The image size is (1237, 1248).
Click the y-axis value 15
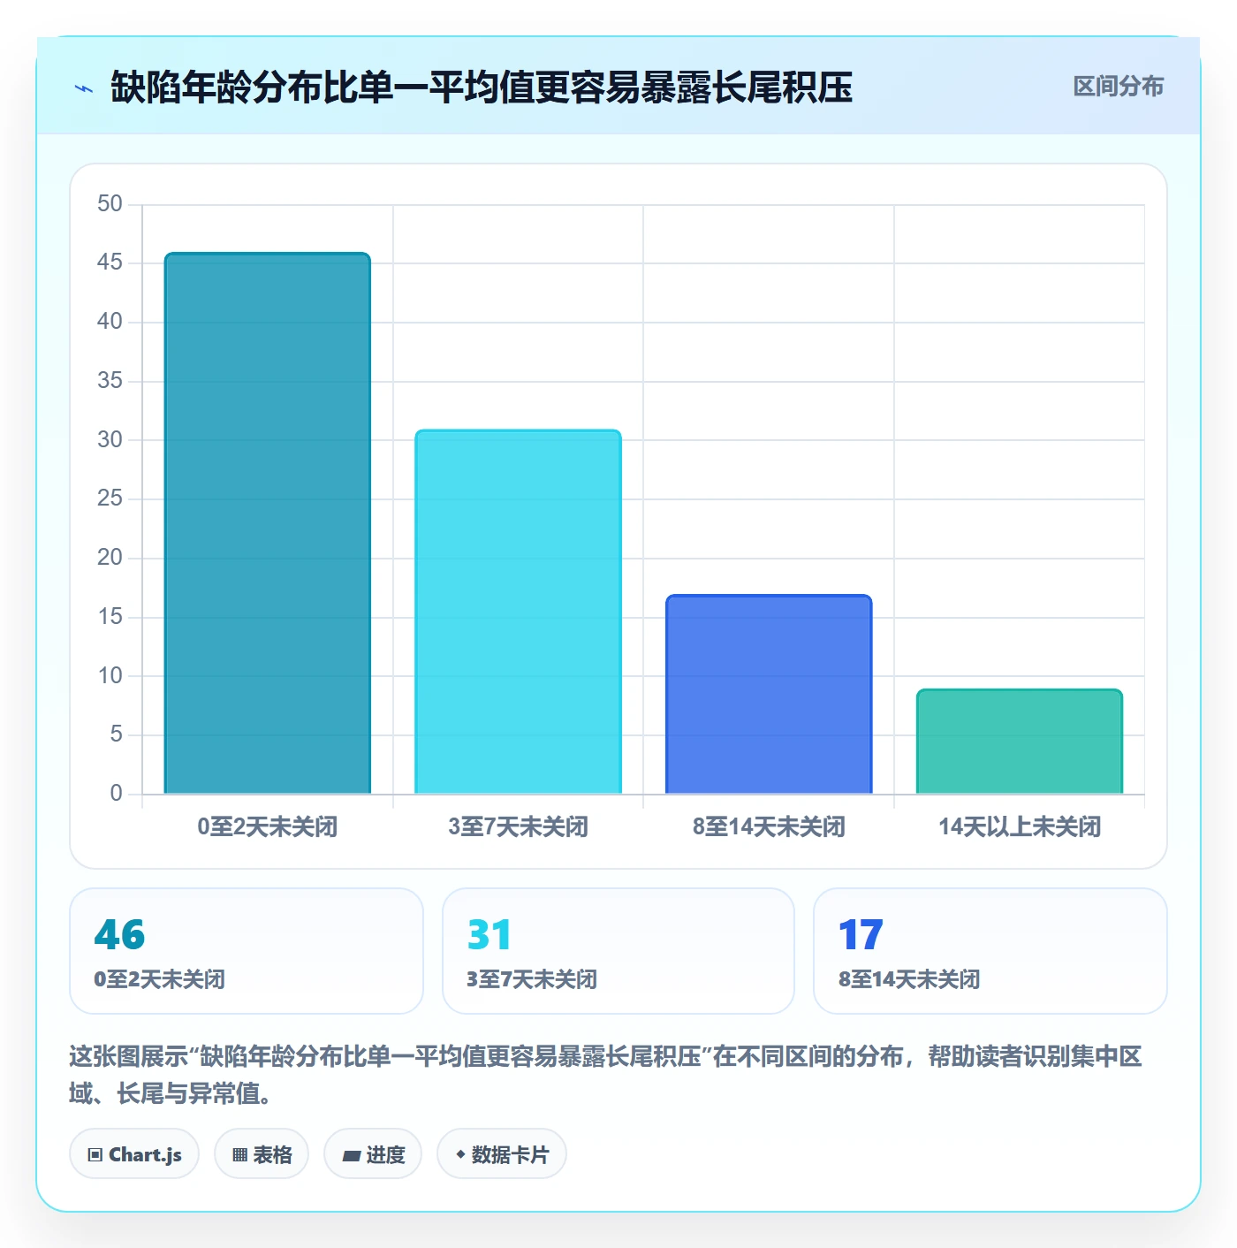click(110, 617)
